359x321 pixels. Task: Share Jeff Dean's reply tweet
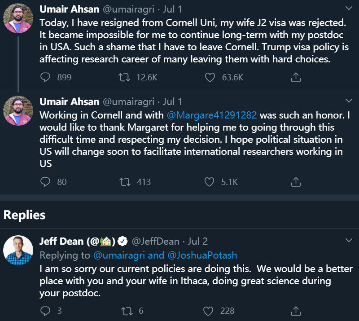[x=296, y=311]
